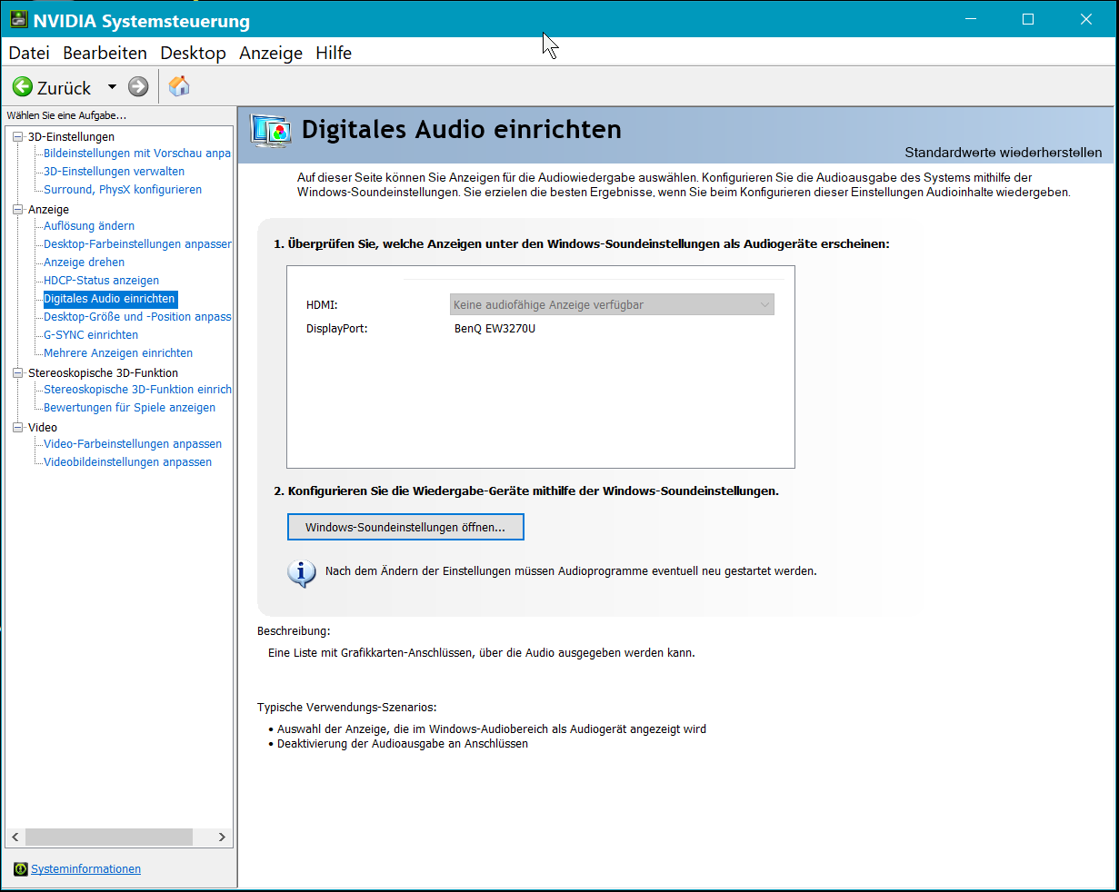Collapse the Anzeige tree node

[x=17, y=210]
